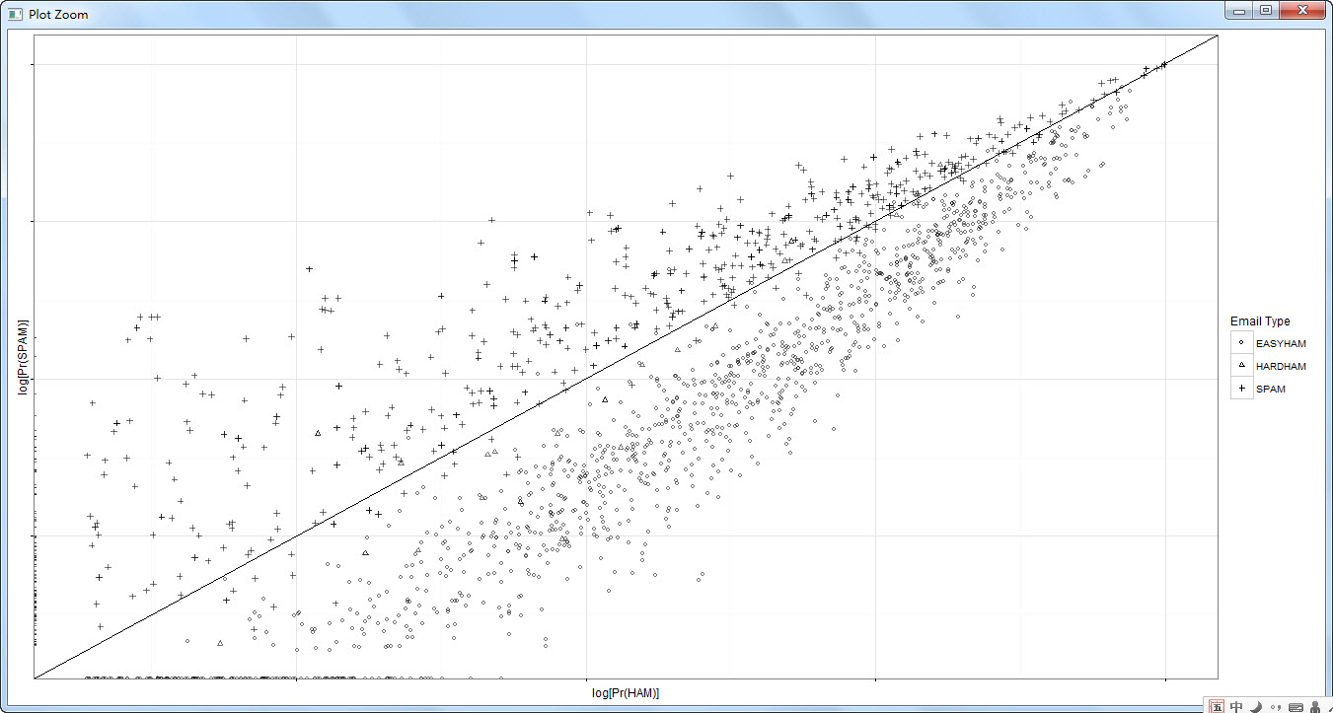Toggle the Chinese/English mode 中 icon
This screenshot has width=1333, height=713.
1236,706
